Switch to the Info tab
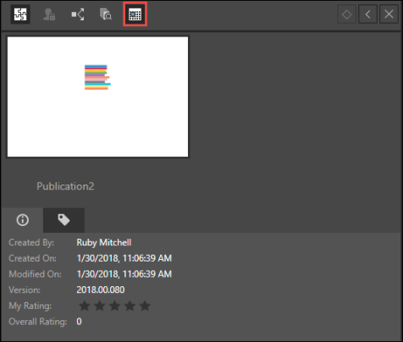403x342 pixels. pos(22,220)
